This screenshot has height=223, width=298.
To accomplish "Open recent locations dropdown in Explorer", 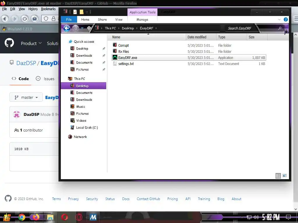I will [x=82, y=28].
